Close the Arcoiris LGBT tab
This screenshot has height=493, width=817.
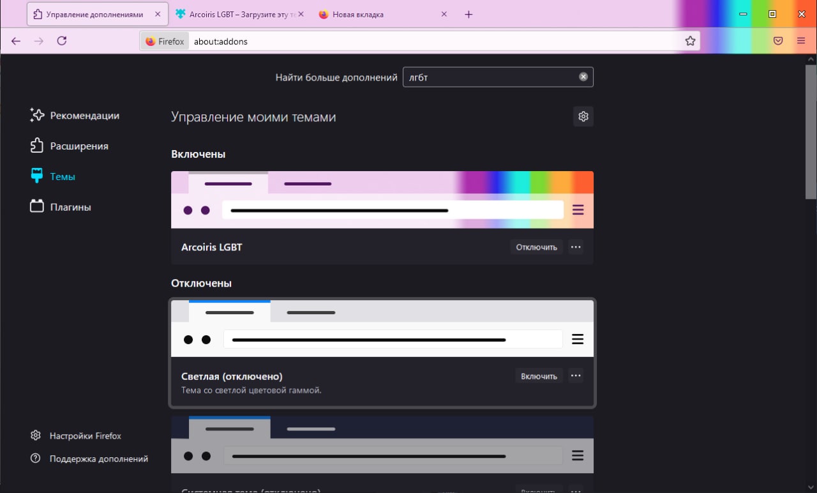coord(301,14)
